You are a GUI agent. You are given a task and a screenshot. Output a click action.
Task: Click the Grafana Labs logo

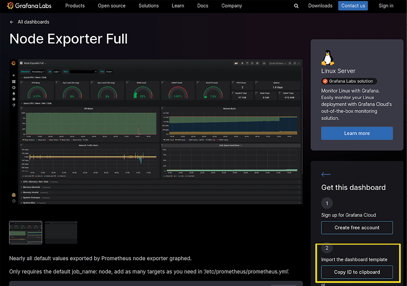click(x=28, y=6)
